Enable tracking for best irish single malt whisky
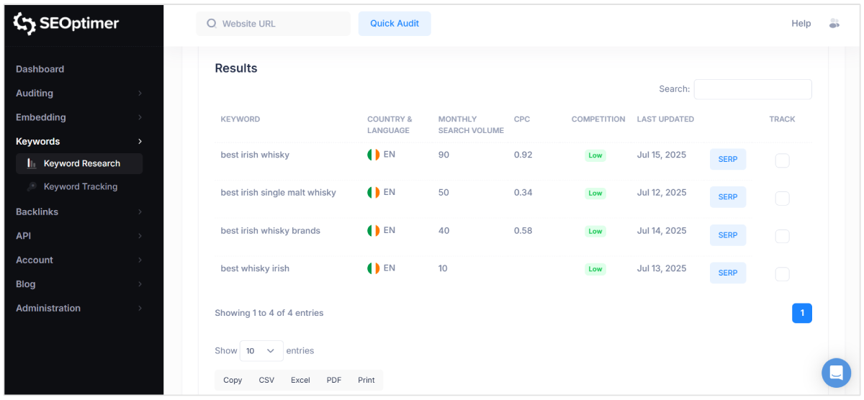864x400 pixels. [x=782, y=199]
